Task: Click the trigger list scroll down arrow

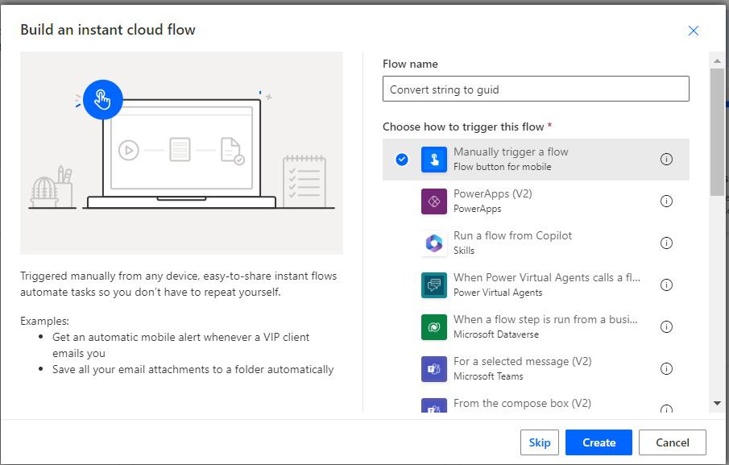Action: pos(717,404)
